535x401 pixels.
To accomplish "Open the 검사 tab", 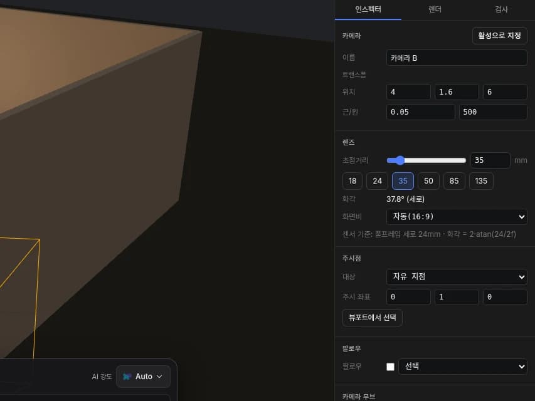I will (x=501, y=9).
